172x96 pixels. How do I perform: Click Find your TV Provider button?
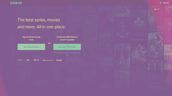(67, 47)
